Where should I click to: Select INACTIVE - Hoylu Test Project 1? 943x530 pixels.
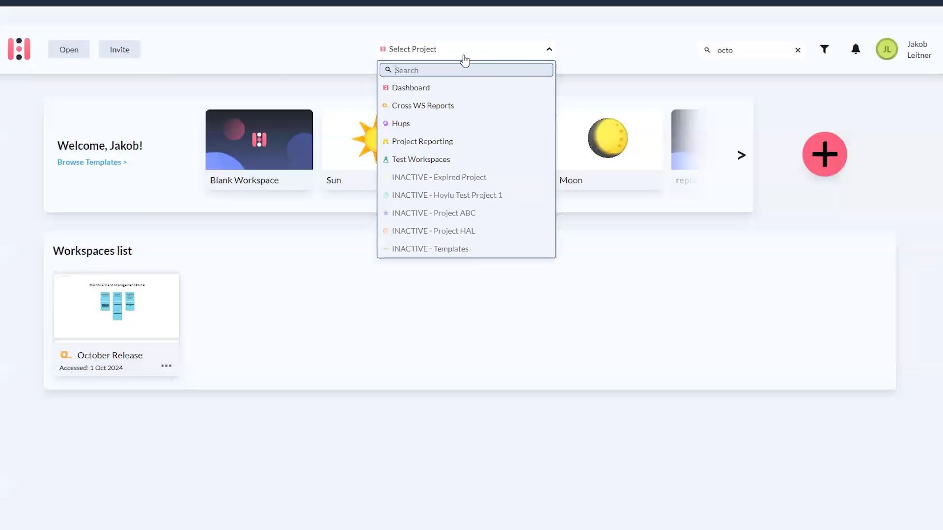466,195
